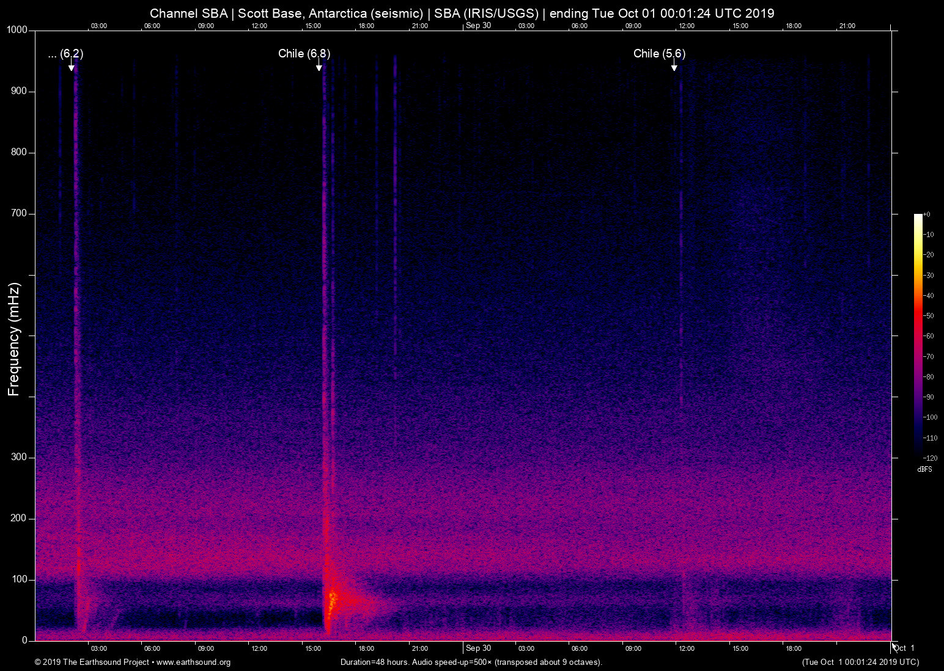Screen dimensions: 944x671
Task: Click the arrow marker below Chile (6.8)
Action: pos(319,67)
